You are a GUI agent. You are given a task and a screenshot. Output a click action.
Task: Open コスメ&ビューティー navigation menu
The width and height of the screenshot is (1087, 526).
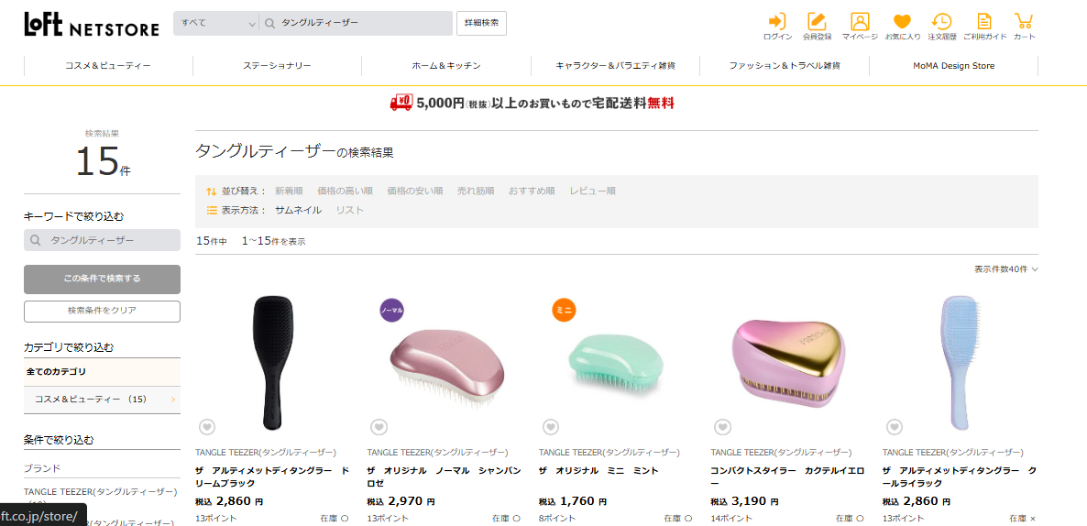tap(108, 66)
